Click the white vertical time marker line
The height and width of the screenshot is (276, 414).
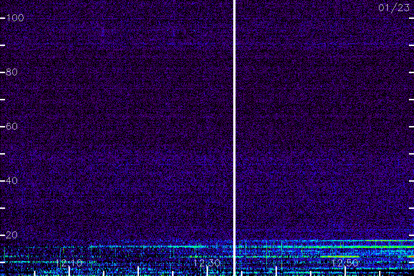tap(234, 138)
